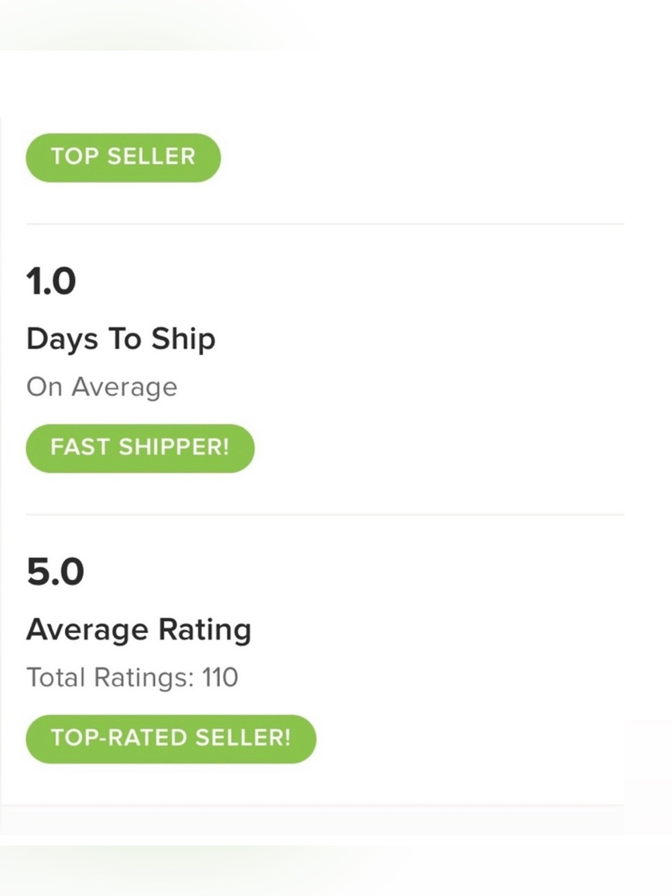The width and height of the screenshot is (672, 896).
Task: Click the word Average in On Average
Action: click(x=125, y=388)
